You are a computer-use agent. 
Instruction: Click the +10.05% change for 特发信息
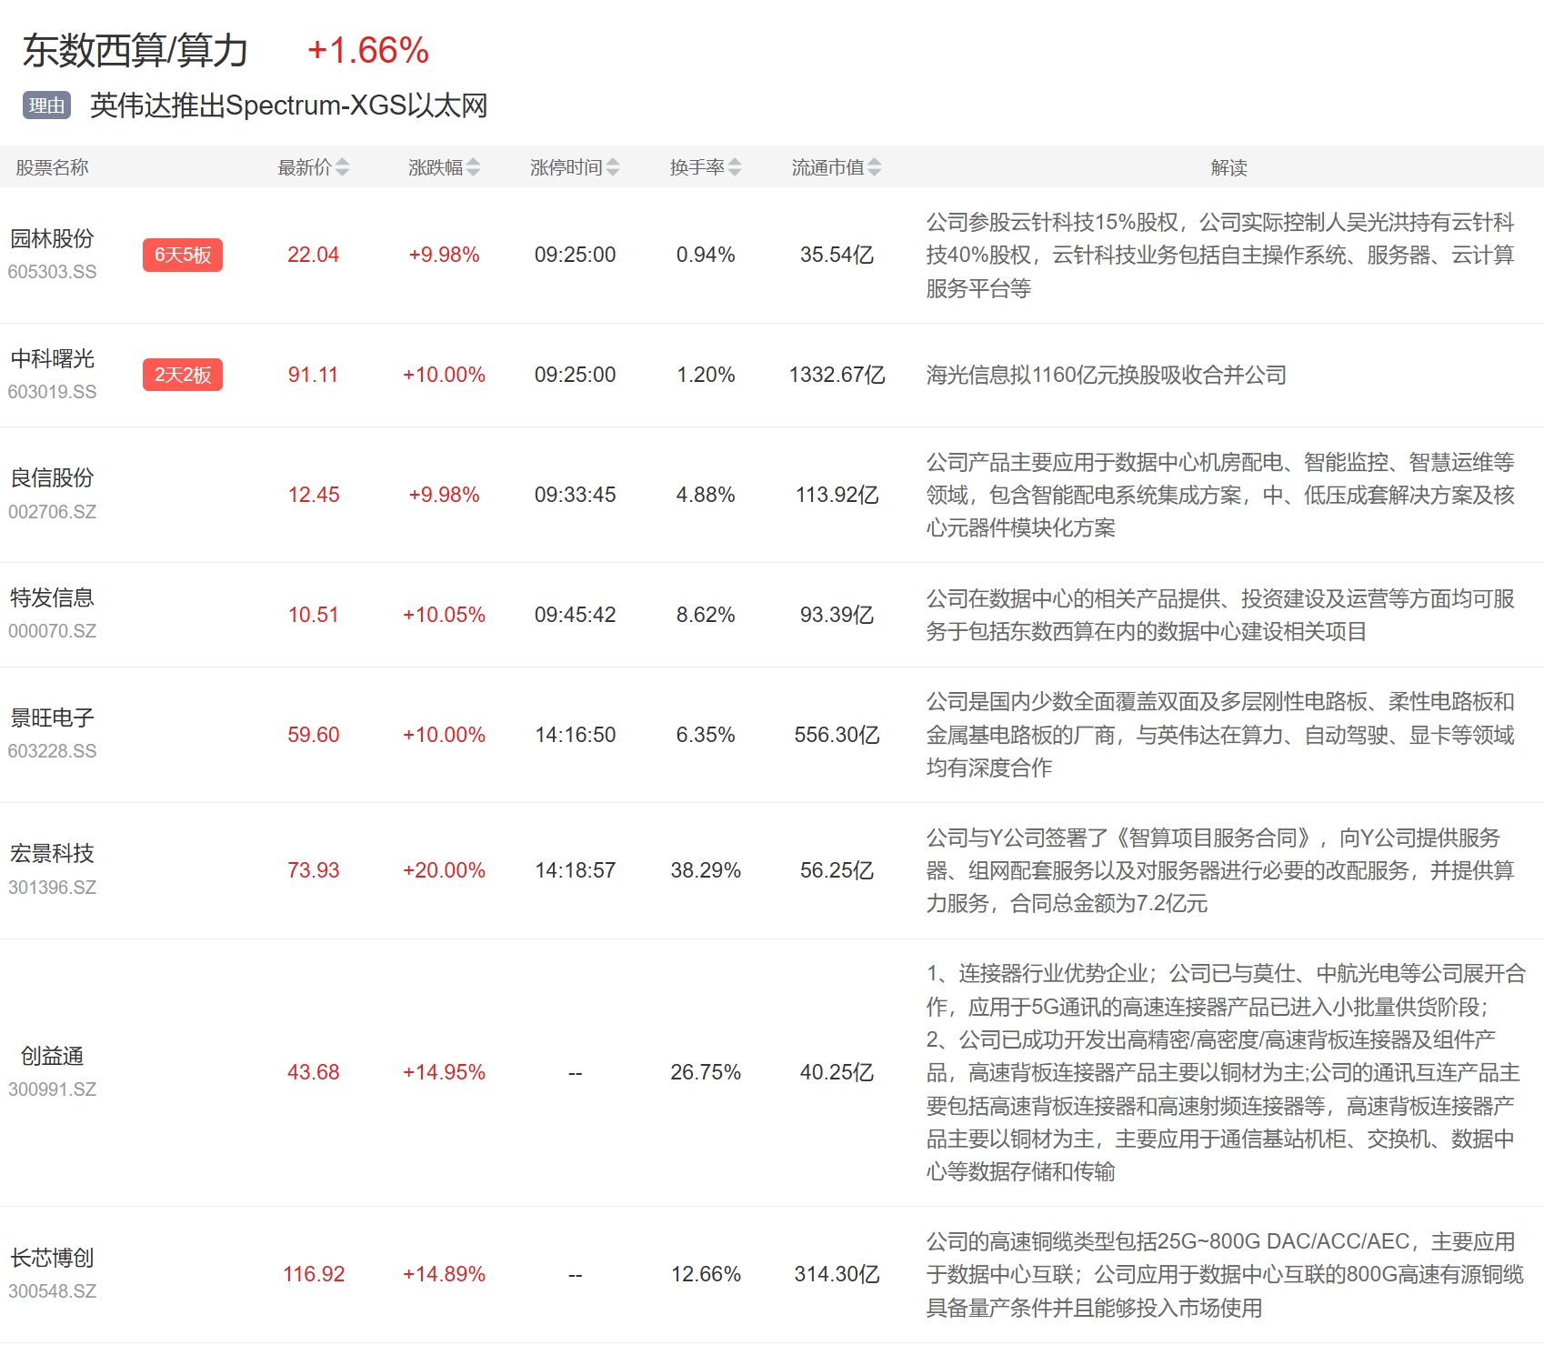point(444,615)
